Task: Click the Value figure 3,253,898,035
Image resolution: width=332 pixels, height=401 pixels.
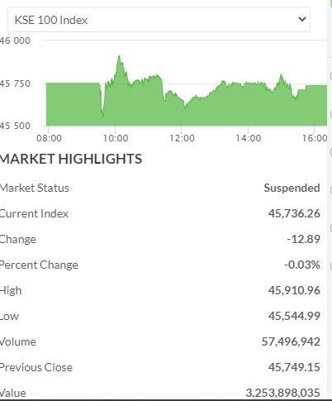Action: 283,393
